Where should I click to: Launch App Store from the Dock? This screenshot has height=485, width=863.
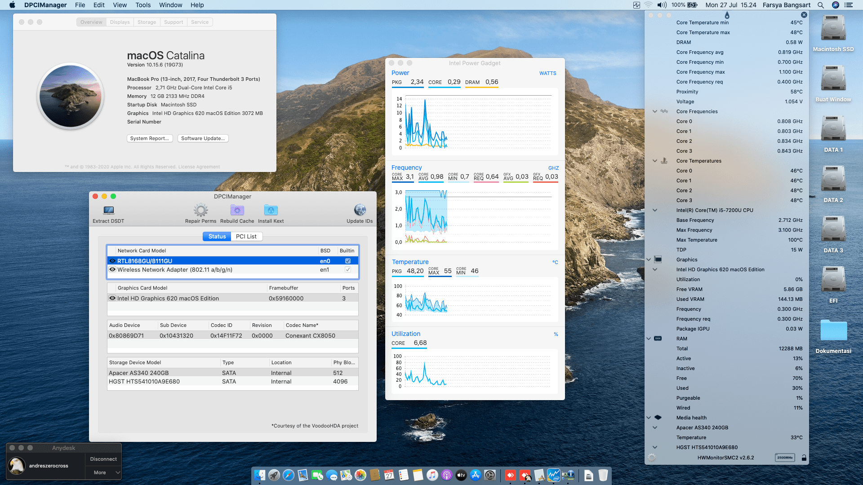pyautogui.click(x=476, y=475)
